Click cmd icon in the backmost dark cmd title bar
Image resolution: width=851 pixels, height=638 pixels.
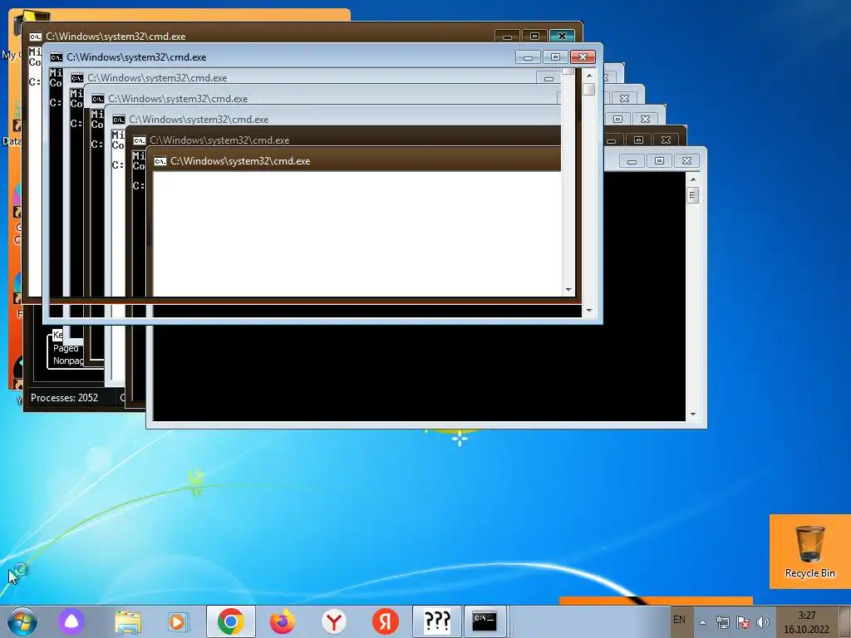pos(35,37)
